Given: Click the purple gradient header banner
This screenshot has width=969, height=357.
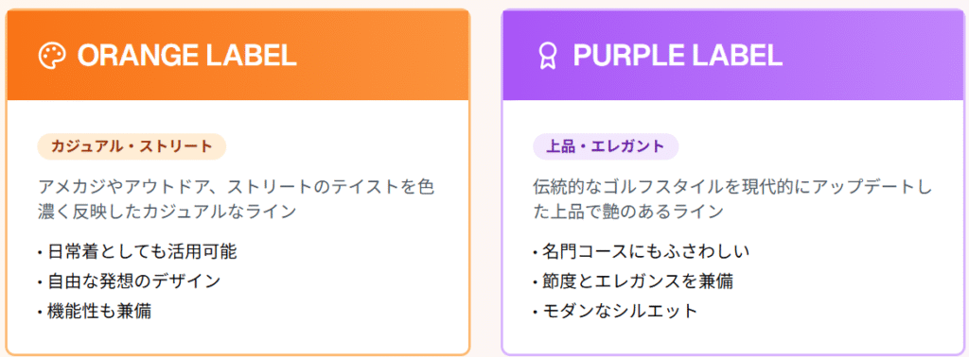Looking at the screenshot, I should point(733,55).
